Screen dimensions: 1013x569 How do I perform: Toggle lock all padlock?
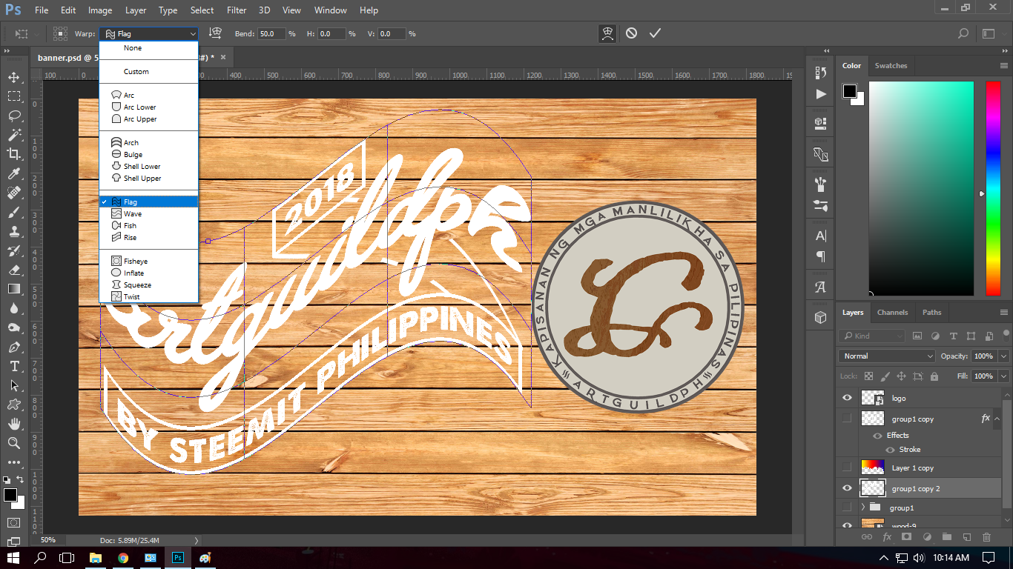(934, 376)
